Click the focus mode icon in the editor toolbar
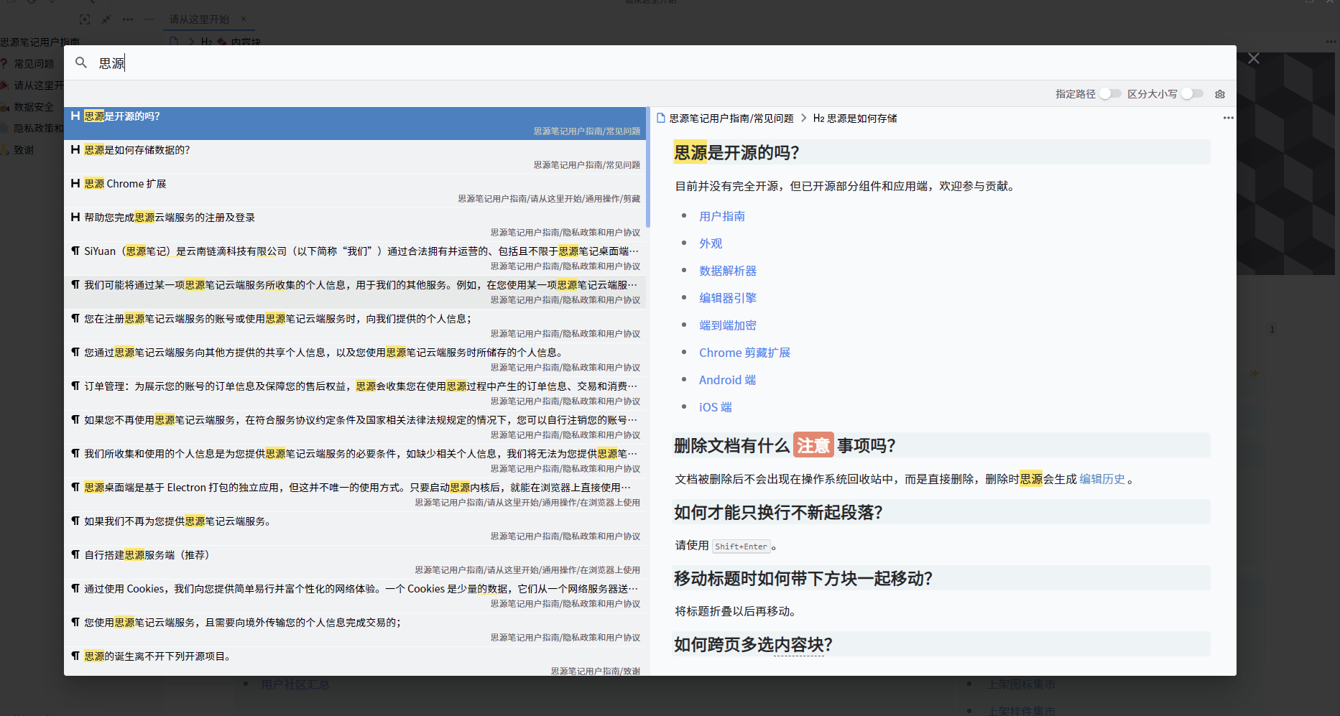This screenshot has width=1340, height=716. tap(85, 19)
